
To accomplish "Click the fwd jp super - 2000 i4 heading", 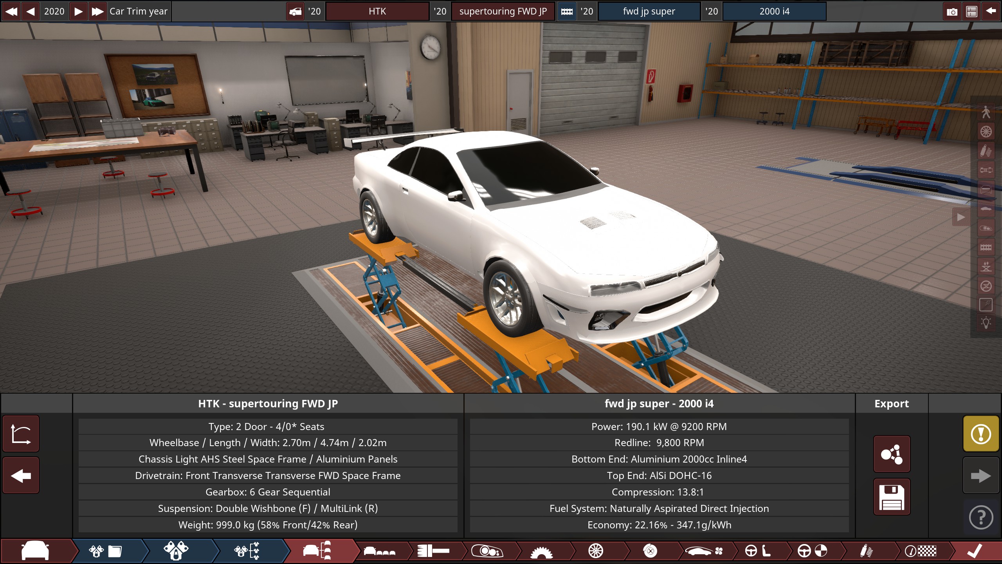I will pyautogui.click(x=659, y=403).
